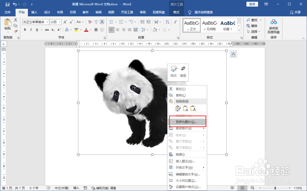Open the Change Case Aa dropdown
307x191 pixels.
80,22
